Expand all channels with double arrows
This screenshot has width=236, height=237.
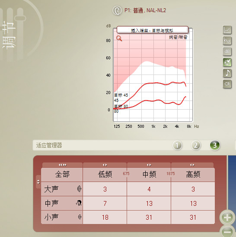[62, 165]
